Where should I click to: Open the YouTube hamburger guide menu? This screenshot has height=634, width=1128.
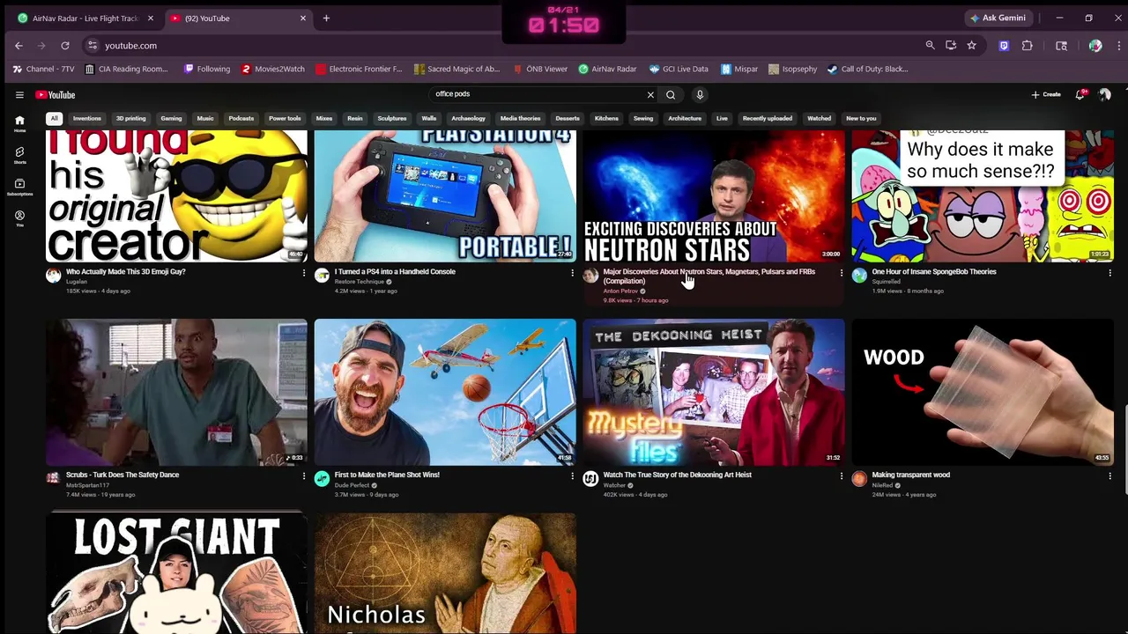coord(19,94)
